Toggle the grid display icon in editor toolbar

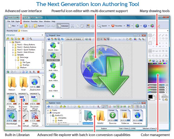tap(101, 39)
